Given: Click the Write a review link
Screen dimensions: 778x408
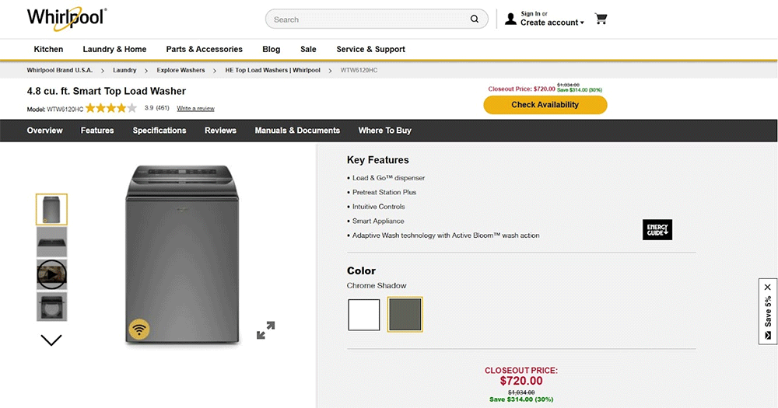Looking at the screenshot, I should 195,108.
